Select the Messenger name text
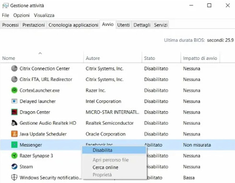Image resolution: width=235 pixels, height=183 pixels. coord(31,145)
